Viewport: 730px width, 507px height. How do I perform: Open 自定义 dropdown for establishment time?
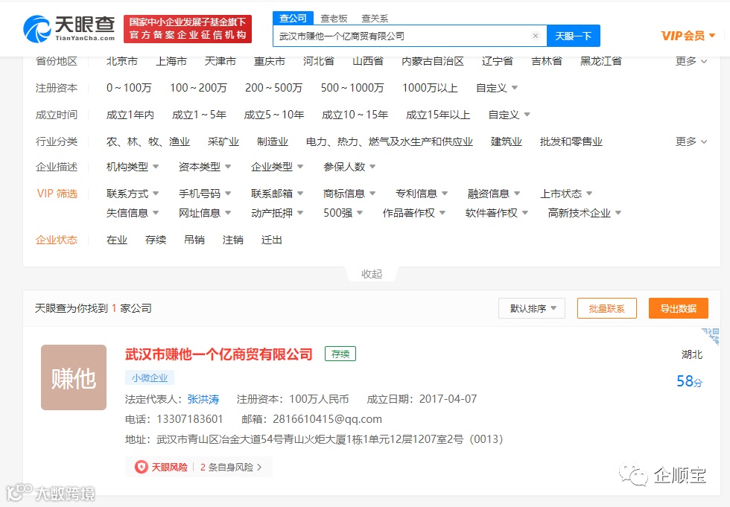click(x=509, y=115)
